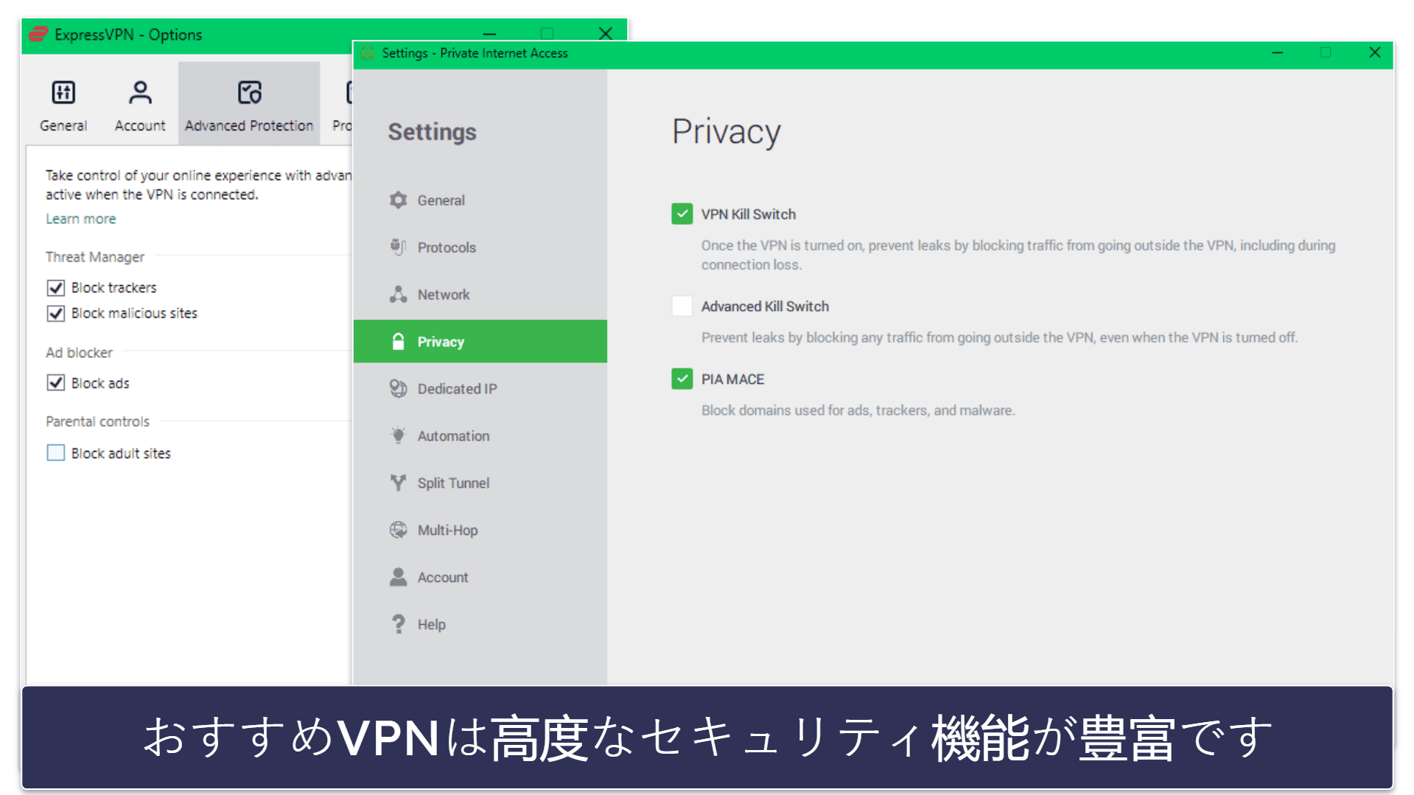
Task: Click the Settings sidebar heading
Action: (x=433, y=132)
